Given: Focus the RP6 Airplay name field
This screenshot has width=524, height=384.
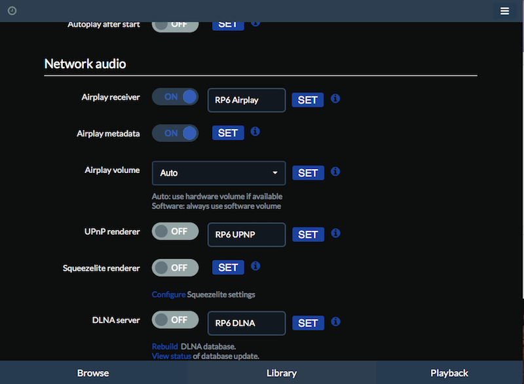Looking at the screenshot, I should click(247, 100).
